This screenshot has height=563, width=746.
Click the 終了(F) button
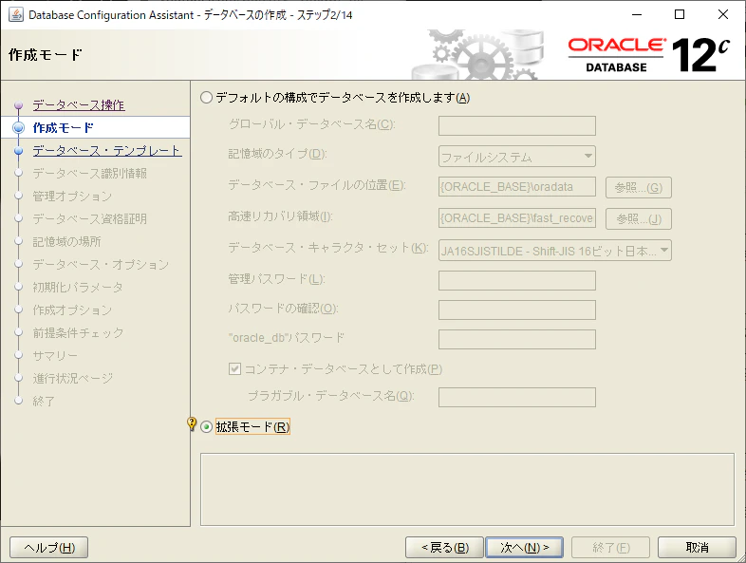click(x=611, y=547)
